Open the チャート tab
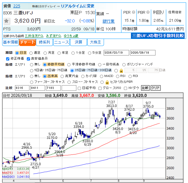This screenshot has width=188, height=183. (x=28, y=42)
